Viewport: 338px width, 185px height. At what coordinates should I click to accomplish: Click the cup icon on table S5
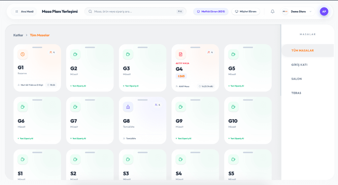[x=233, y=159]
